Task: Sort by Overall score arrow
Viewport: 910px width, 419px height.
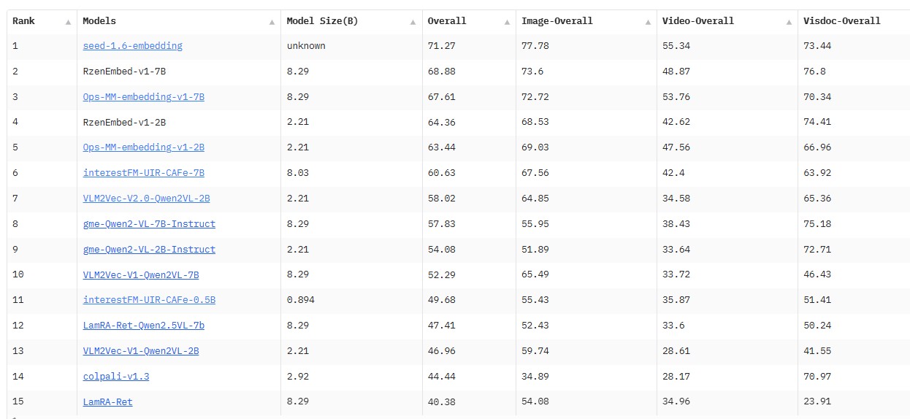Action: [507, 22]
